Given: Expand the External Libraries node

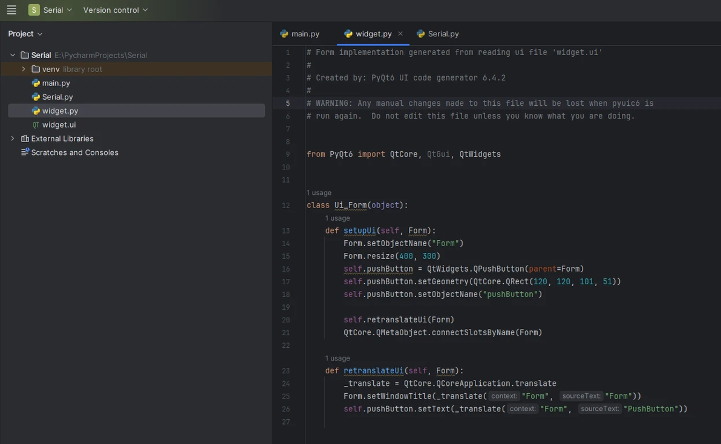Looking at the screenshot, I should pyautogui.click(x=13, y=139).
